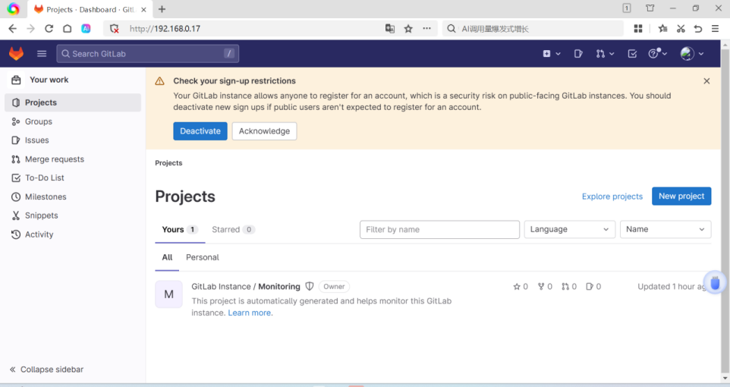Open the GitLab Instance / Monitoring project

tap(246, 286)
